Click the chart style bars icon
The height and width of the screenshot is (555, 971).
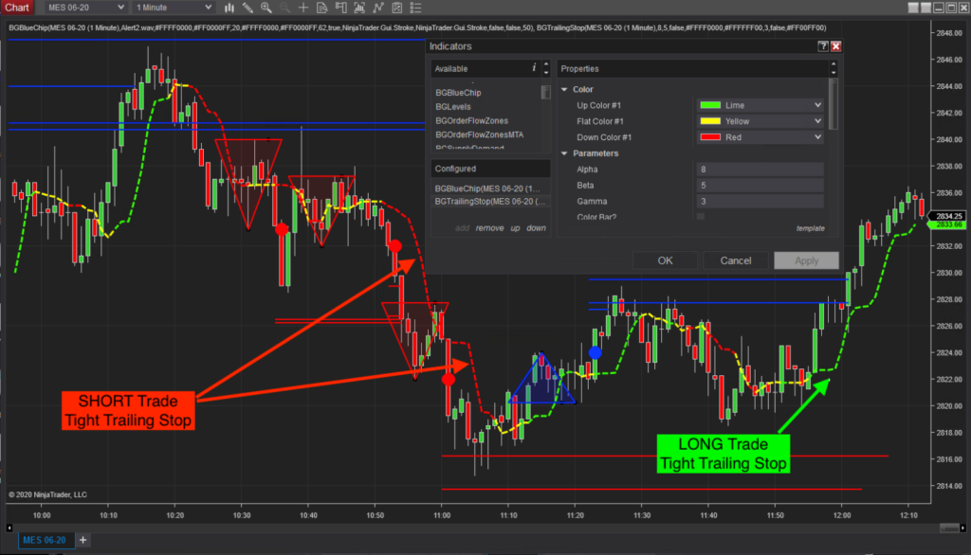point(229,7)
